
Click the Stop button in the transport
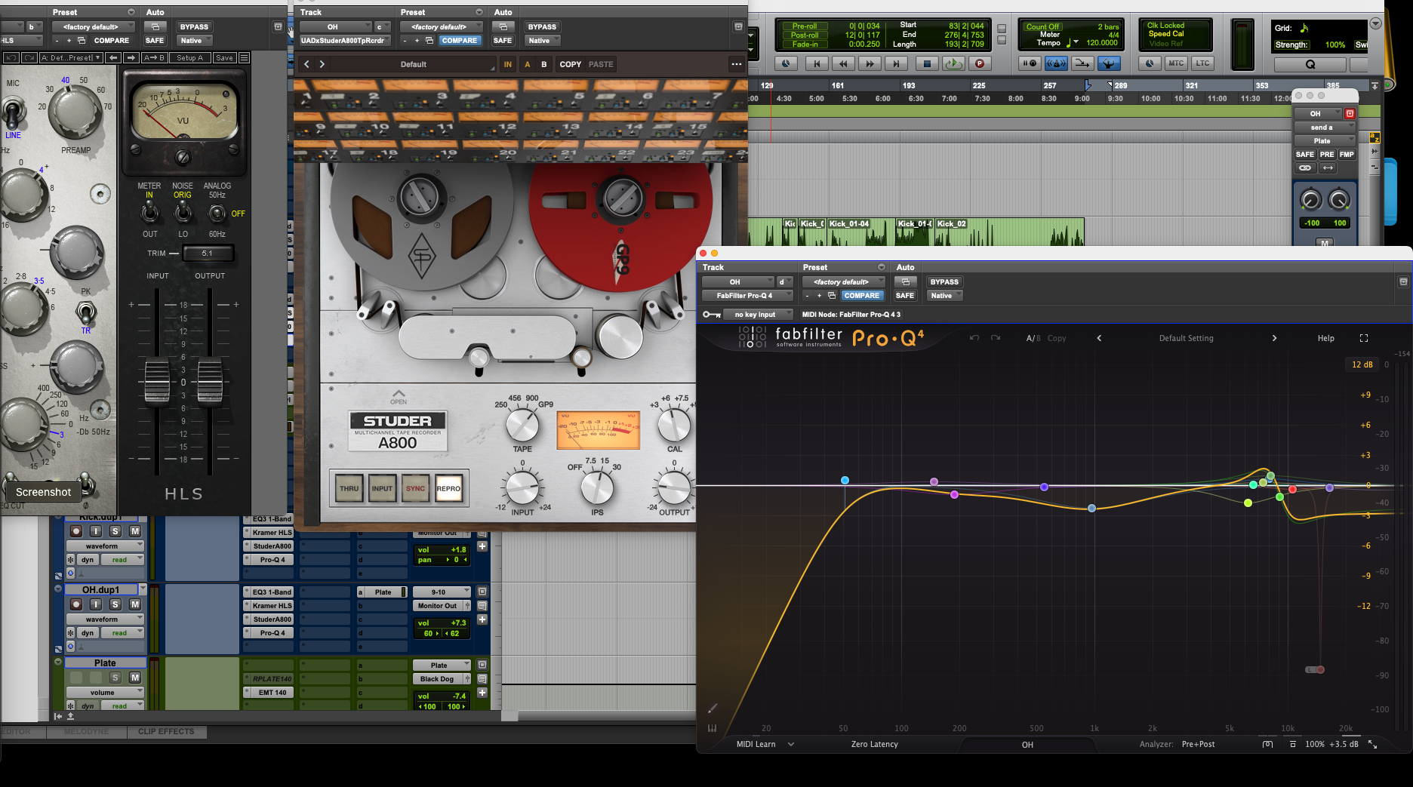927,64
